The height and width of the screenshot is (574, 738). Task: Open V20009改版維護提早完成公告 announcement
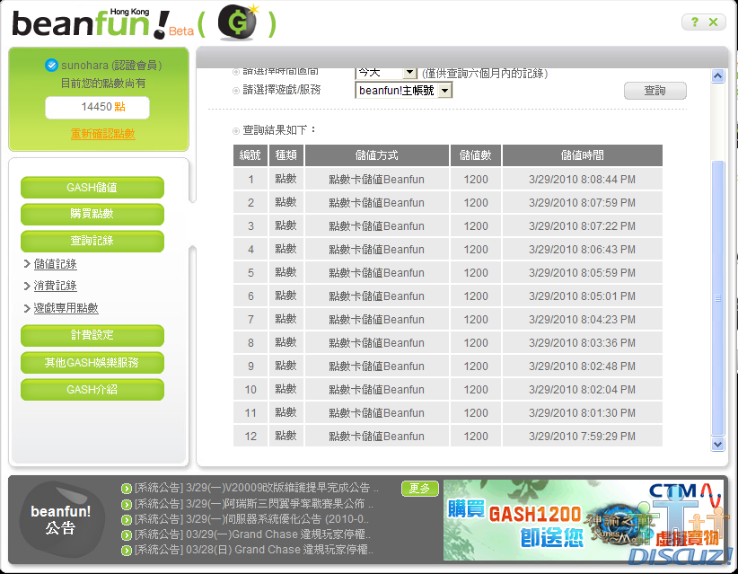coord(257,488)
